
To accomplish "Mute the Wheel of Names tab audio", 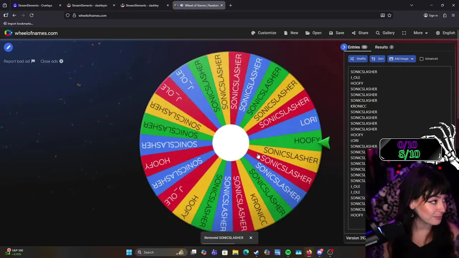I will [181, 5].
